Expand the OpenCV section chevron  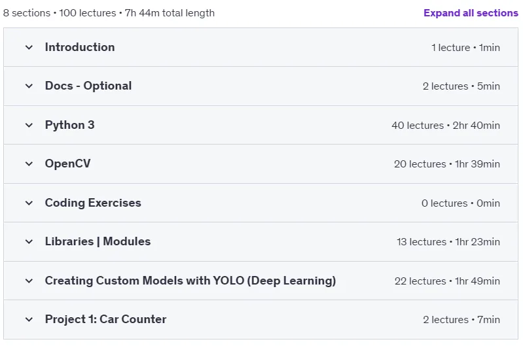coord(29,164)
